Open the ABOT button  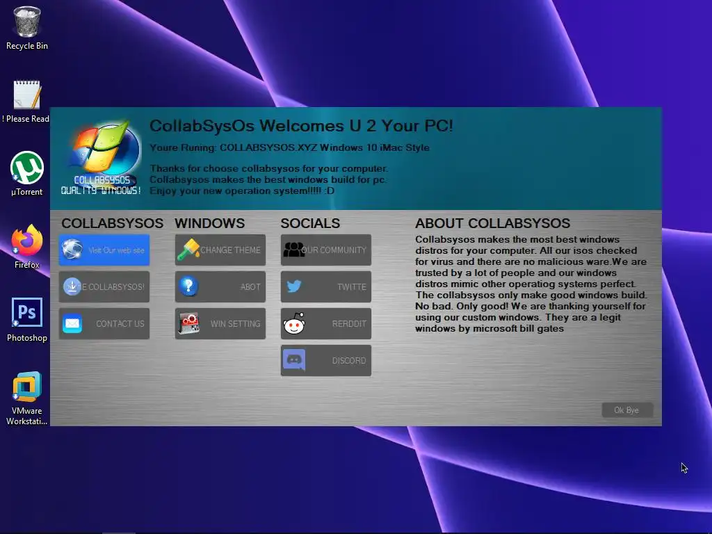pos(220,286)
